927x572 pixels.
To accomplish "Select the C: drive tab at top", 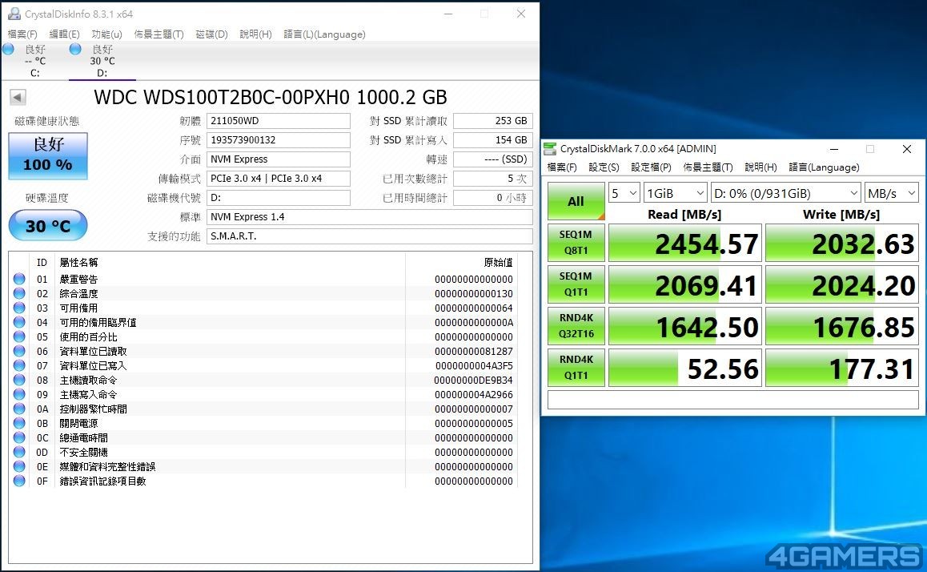I will click(x=35, y=61).
